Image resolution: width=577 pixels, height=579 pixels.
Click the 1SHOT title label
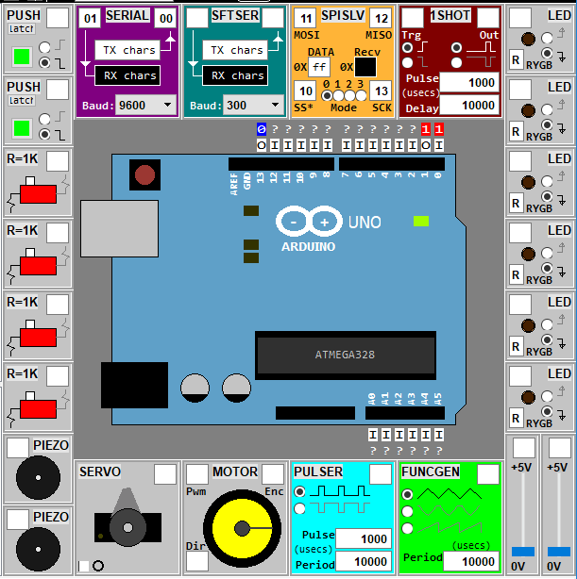(x=450, y=15)
